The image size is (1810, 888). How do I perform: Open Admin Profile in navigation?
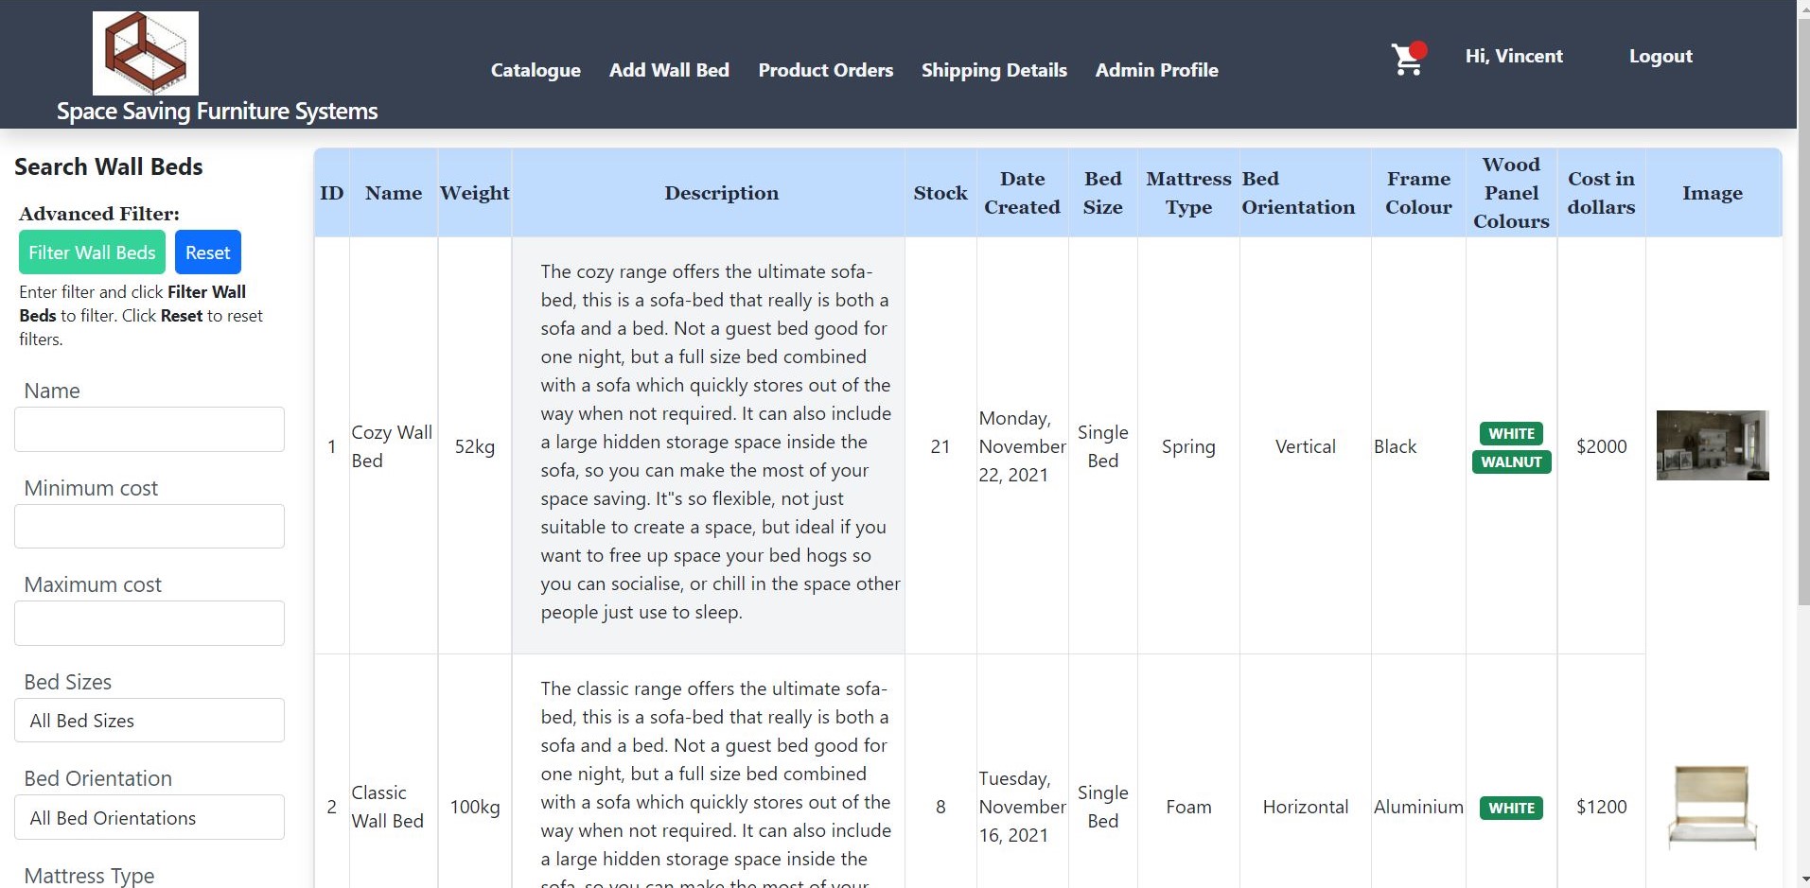[x=1156, y=70]
